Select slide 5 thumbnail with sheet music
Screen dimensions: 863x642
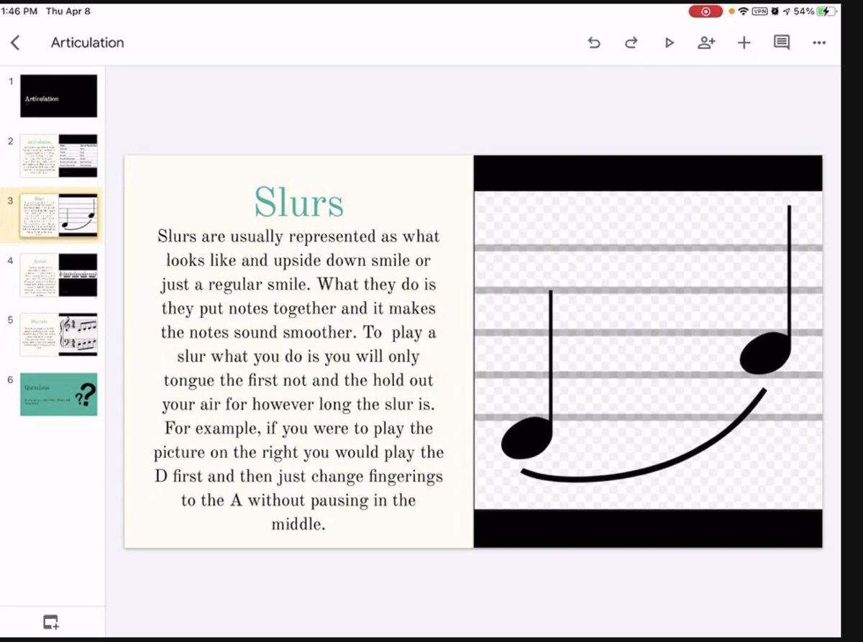point(58,334)
